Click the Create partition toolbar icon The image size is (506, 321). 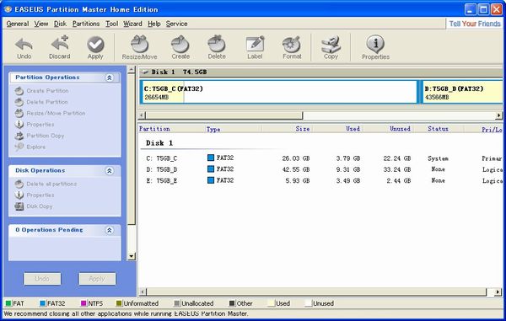[180, 48]
